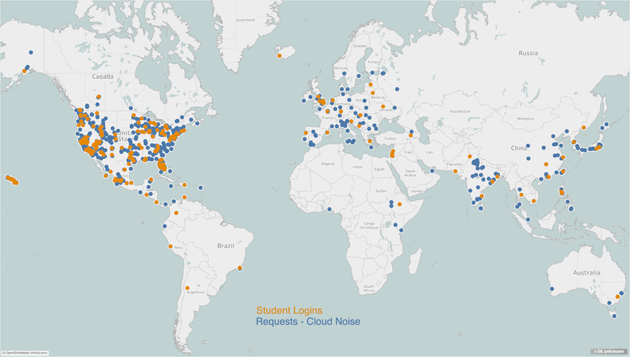630x357 pixels.
Task: Click the China country label
Action: coord(519,148)
